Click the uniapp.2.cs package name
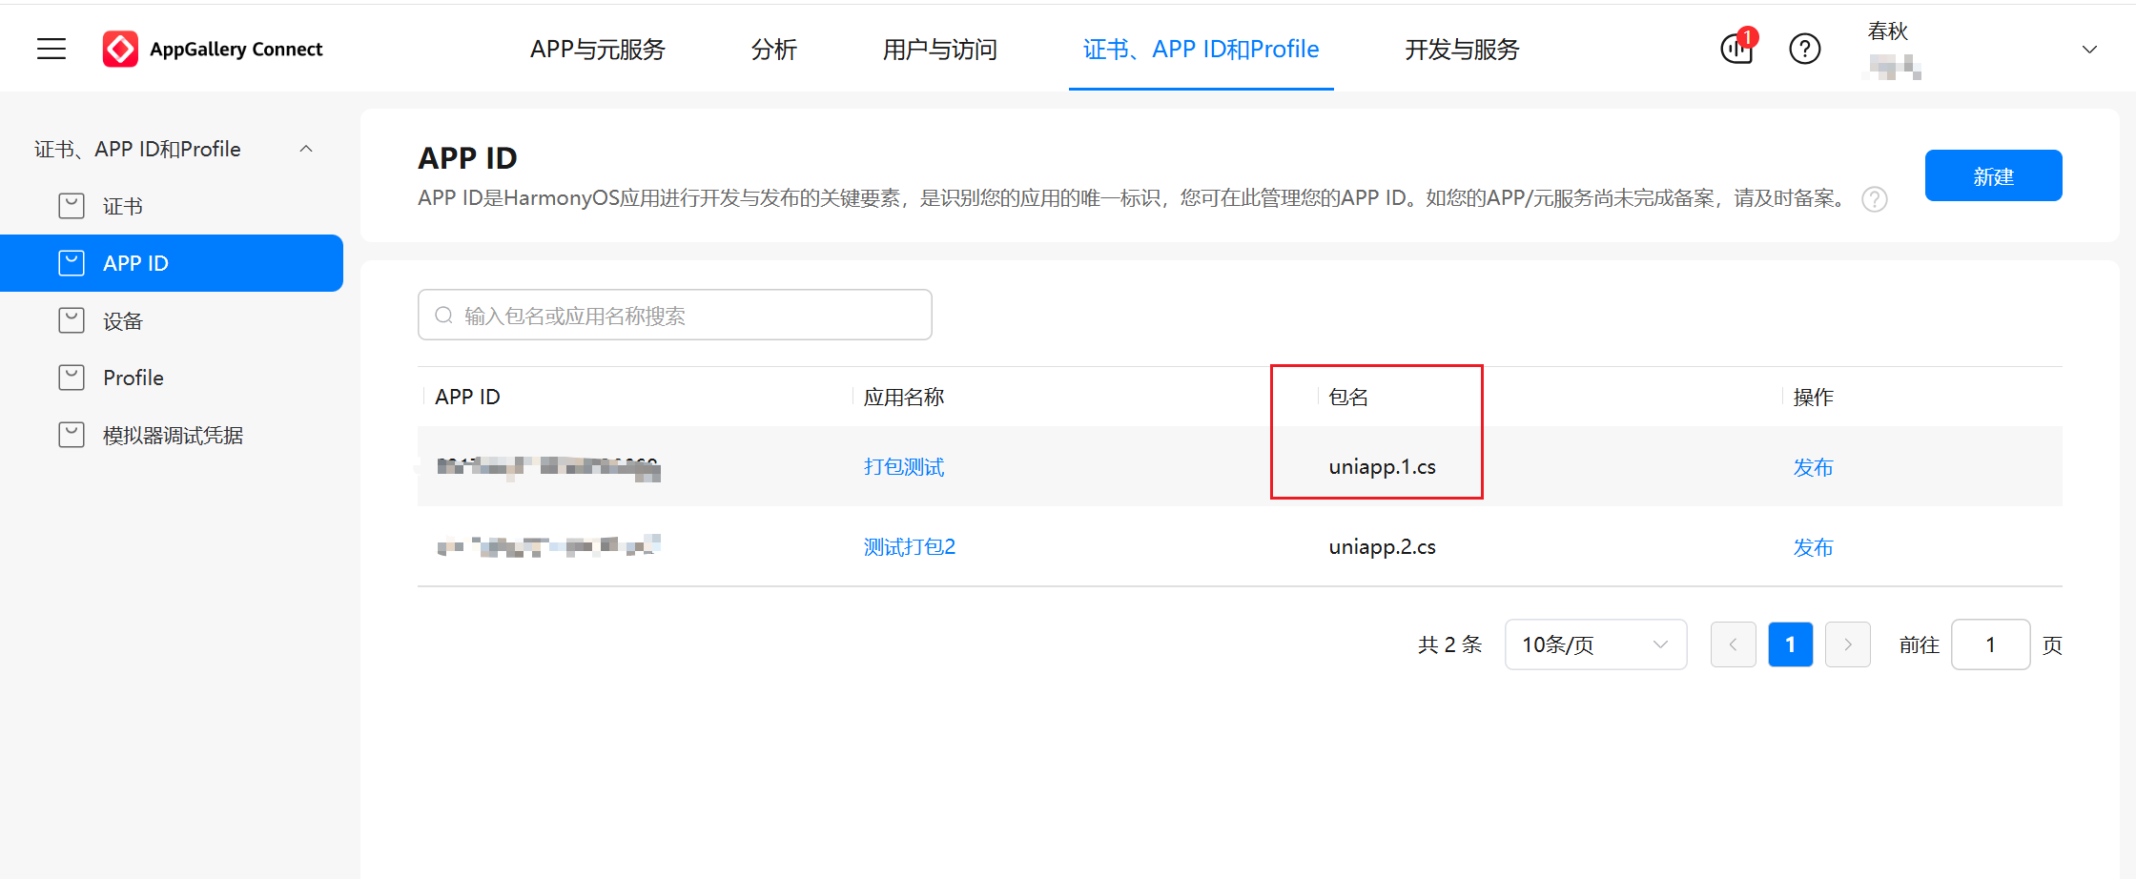 tap(1383, 547)
